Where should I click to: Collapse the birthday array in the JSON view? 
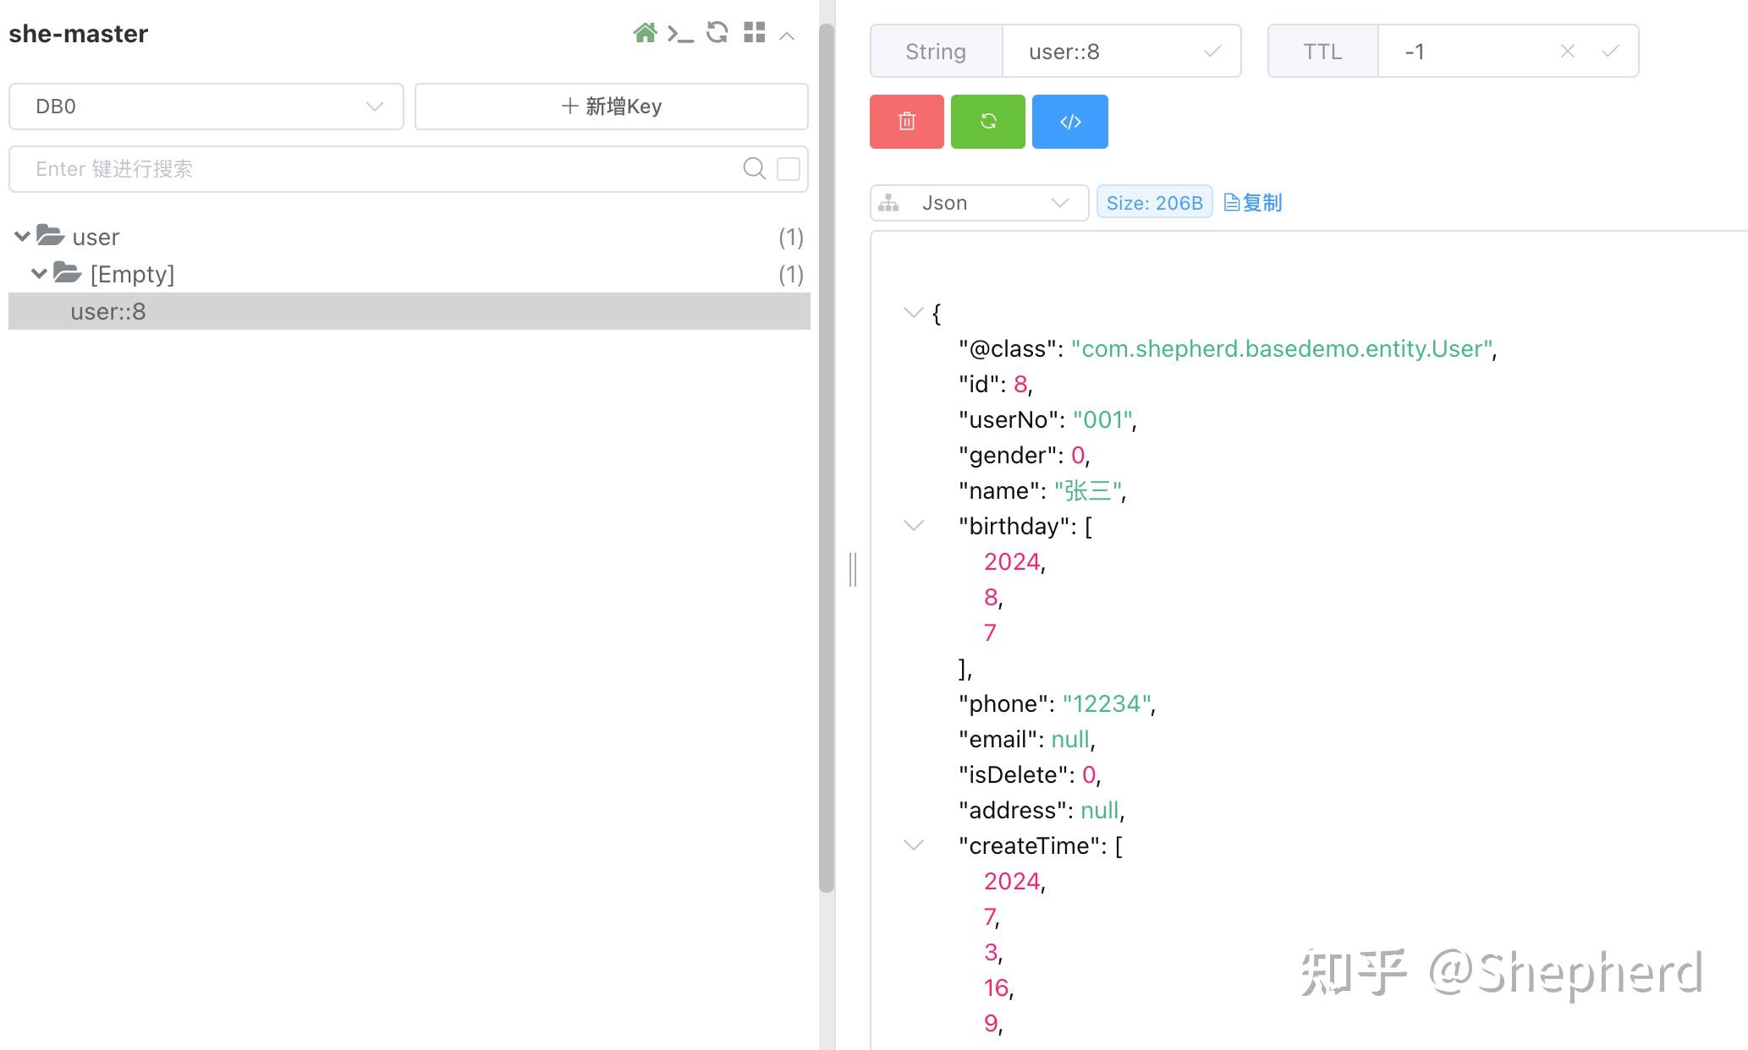(914, 525)
